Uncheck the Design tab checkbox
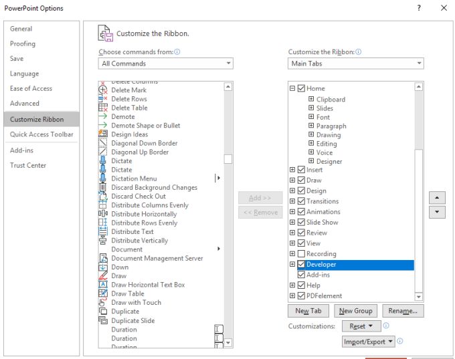 pyautogui.click(x=302, y=191)
